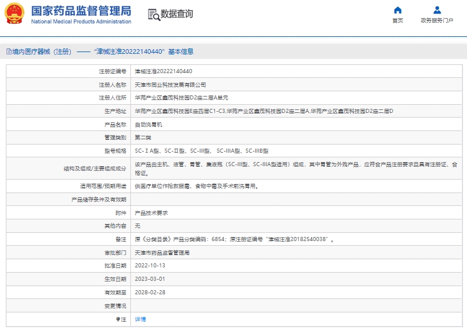Click the lightbulb icon beside 注

[118, 319]
